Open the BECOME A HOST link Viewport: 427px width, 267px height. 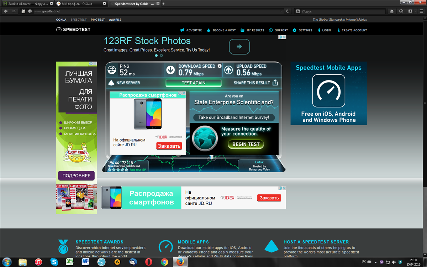pos(221,30)
